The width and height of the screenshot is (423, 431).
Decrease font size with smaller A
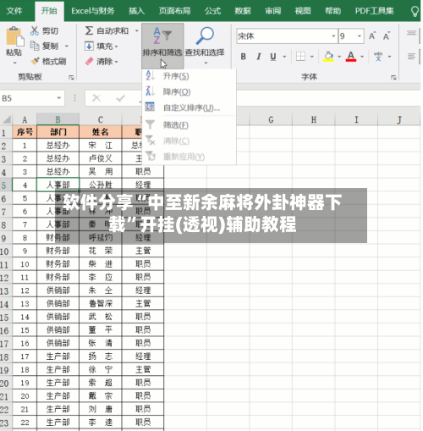point(387,36)
